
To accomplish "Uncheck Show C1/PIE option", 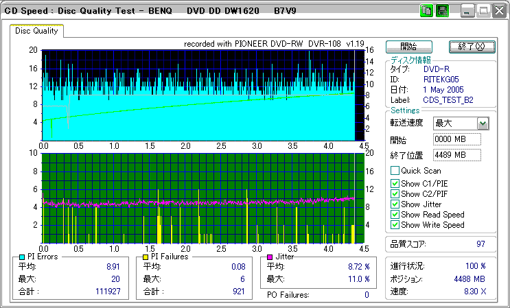I will 395,182.
